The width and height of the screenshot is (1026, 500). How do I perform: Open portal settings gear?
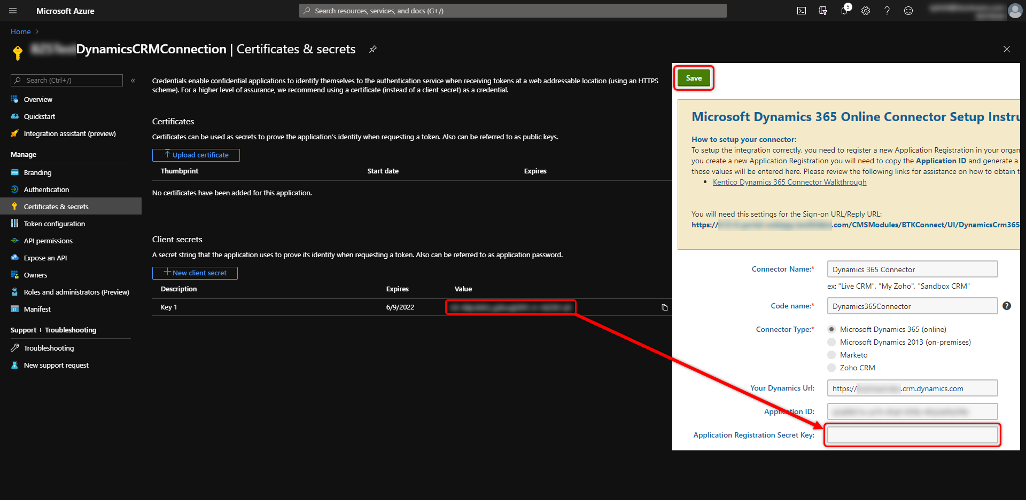(x=866, y=11)
